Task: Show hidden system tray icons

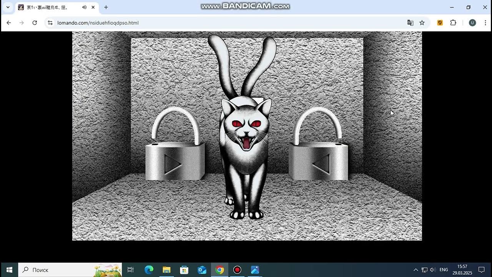Action: [416, 270]
